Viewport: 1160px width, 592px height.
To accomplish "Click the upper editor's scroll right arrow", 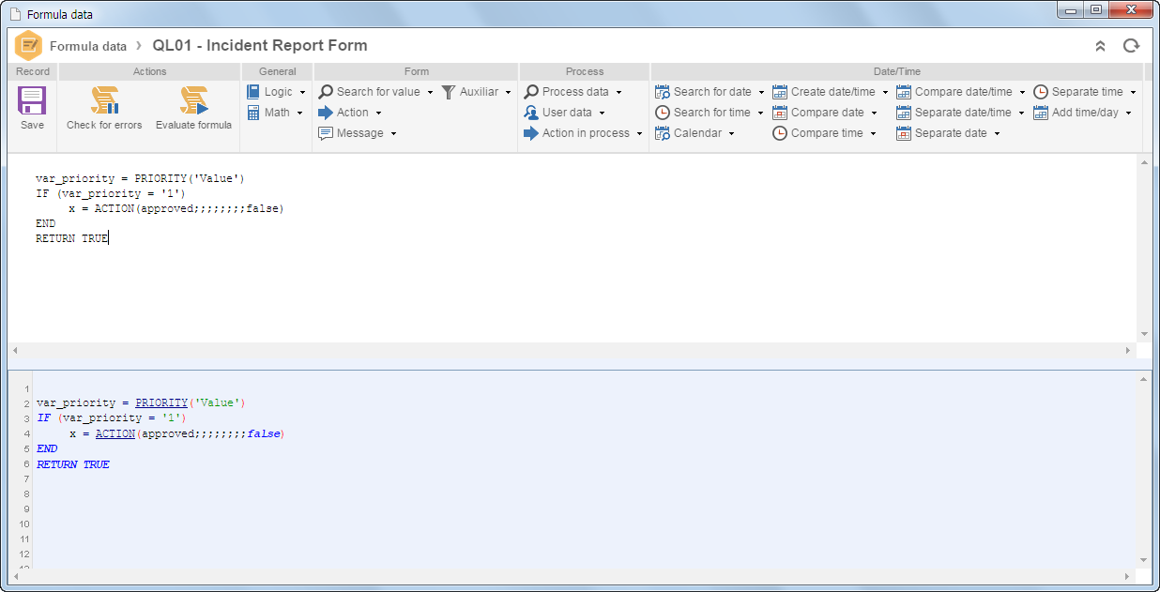I will (1128, 350).
